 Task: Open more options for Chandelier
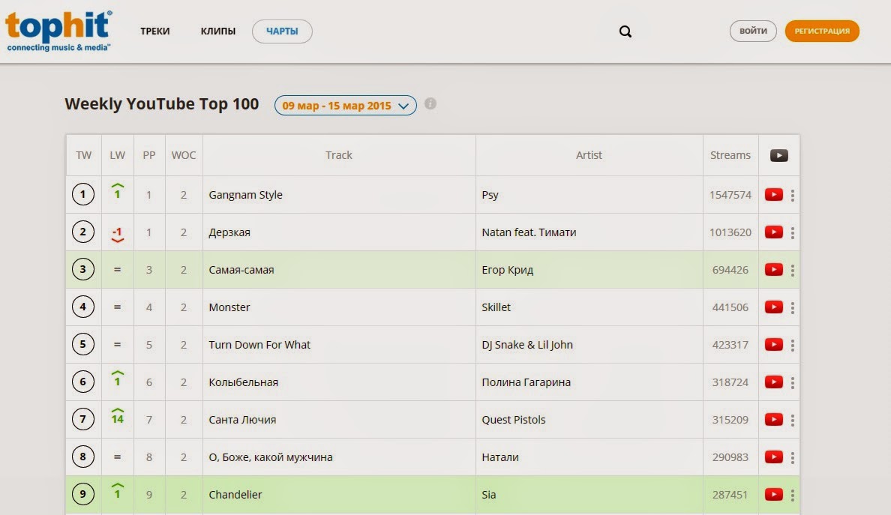[x=792, y=495]
